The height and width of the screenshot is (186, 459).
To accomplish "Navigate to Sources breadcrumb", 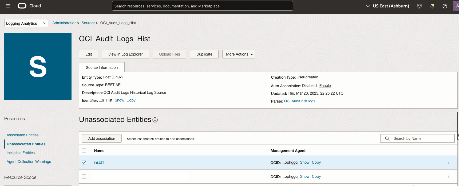I will (88, 23).
